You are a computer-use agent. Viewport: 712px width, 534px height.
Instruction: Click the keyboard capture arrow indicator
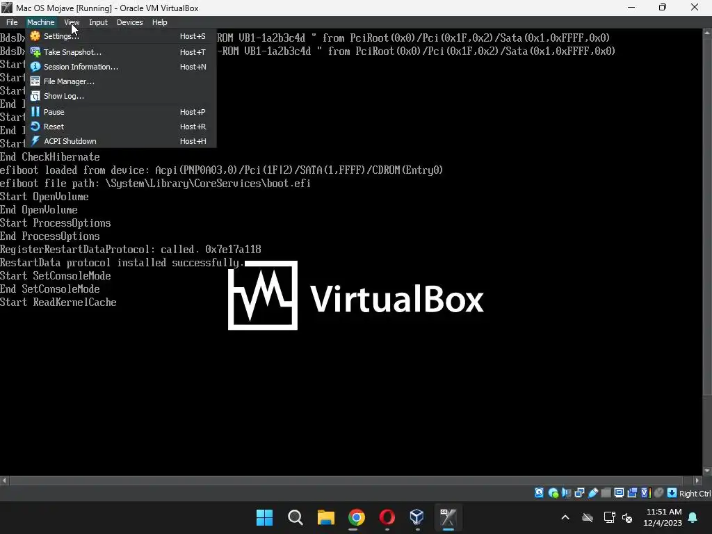click(672, 493)
